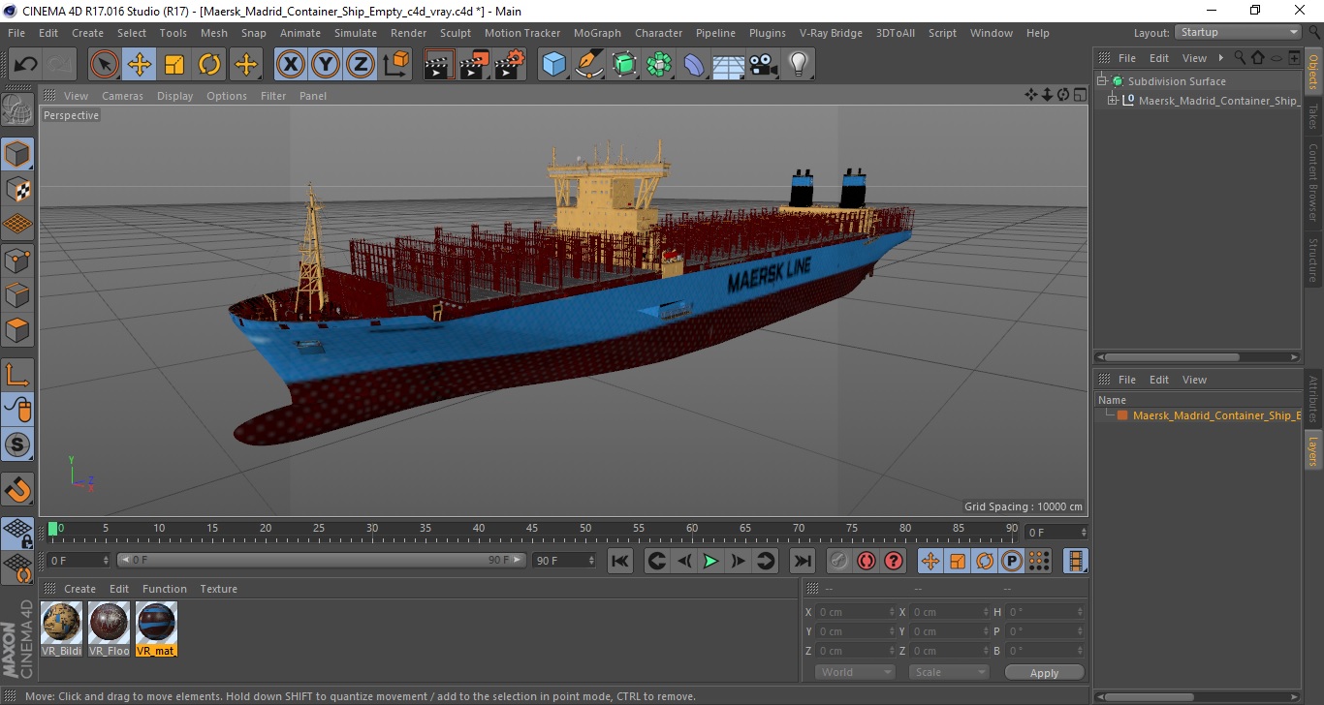
Task: Toggle position keyframe recording icon
Action: 930,561
